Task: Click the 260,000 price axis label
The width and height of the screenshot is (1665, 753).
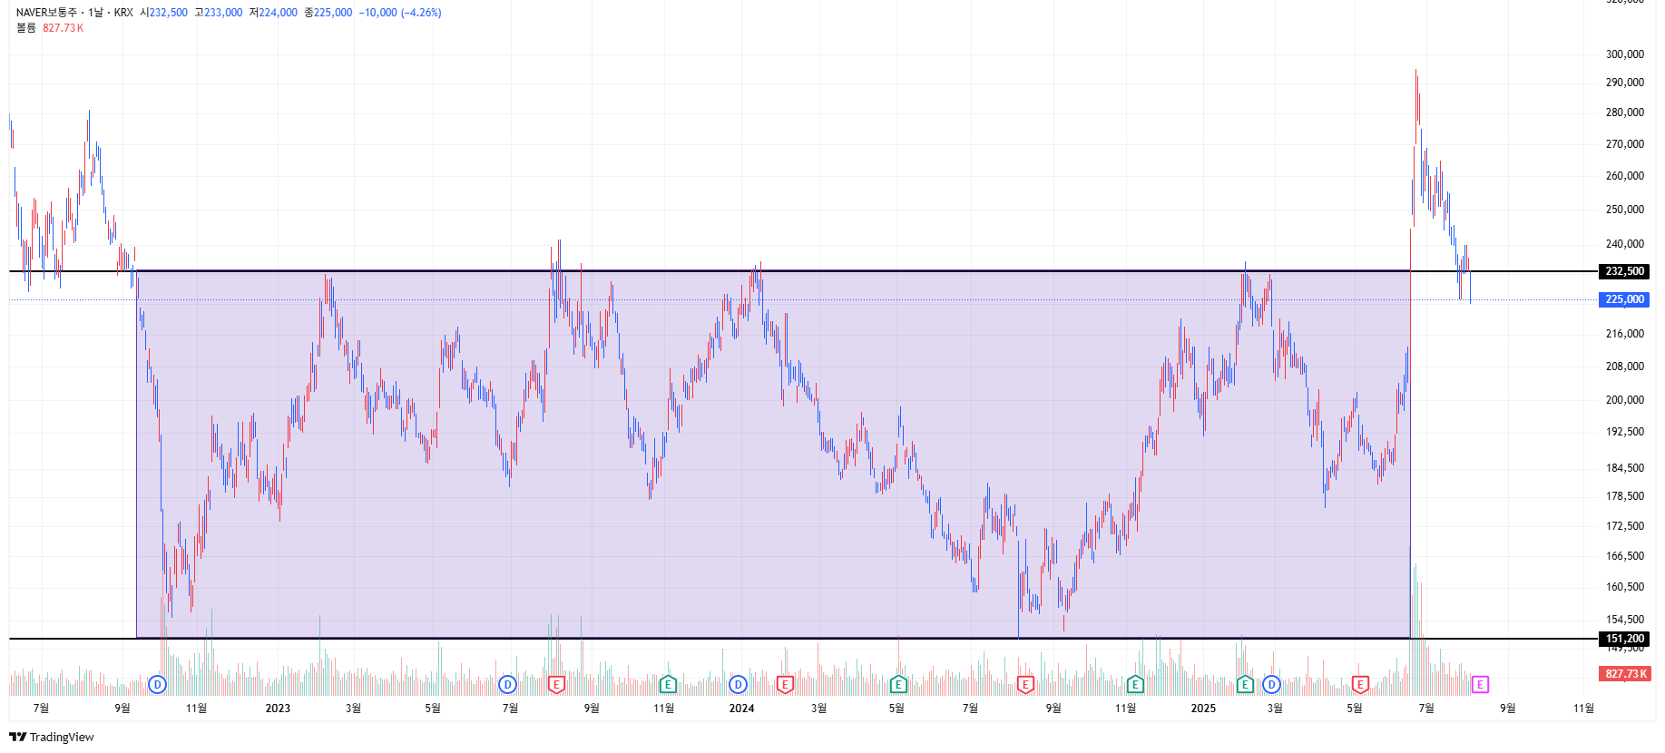Action: [1625, 176]
